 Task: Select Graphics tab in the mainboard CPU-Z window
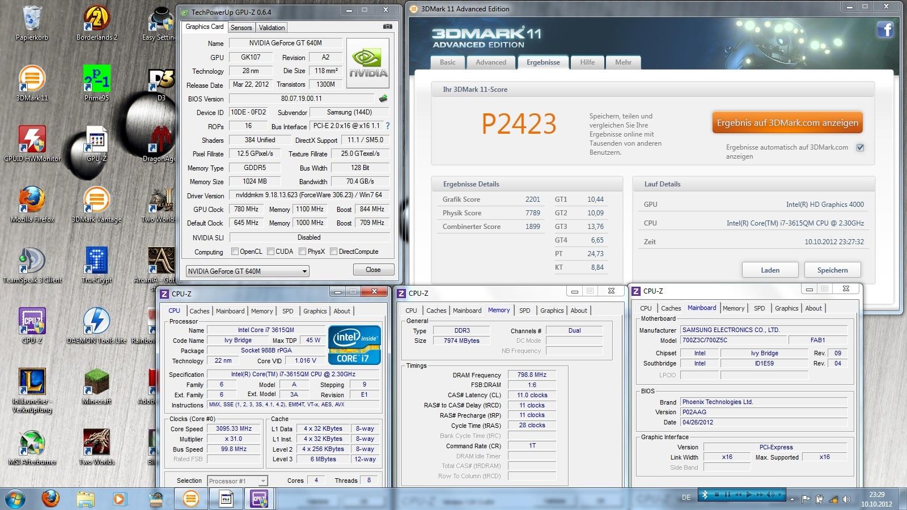point(786,308)
